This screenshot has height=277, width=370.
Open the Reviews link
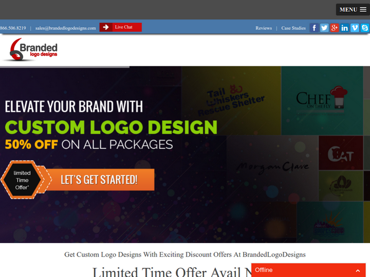click(264, 28)
